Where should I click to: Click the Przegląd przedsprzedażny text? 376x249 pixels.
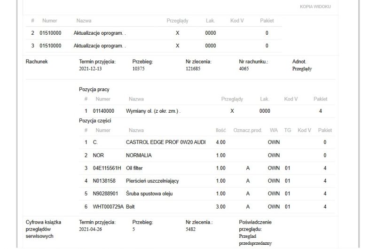[255, 240]
